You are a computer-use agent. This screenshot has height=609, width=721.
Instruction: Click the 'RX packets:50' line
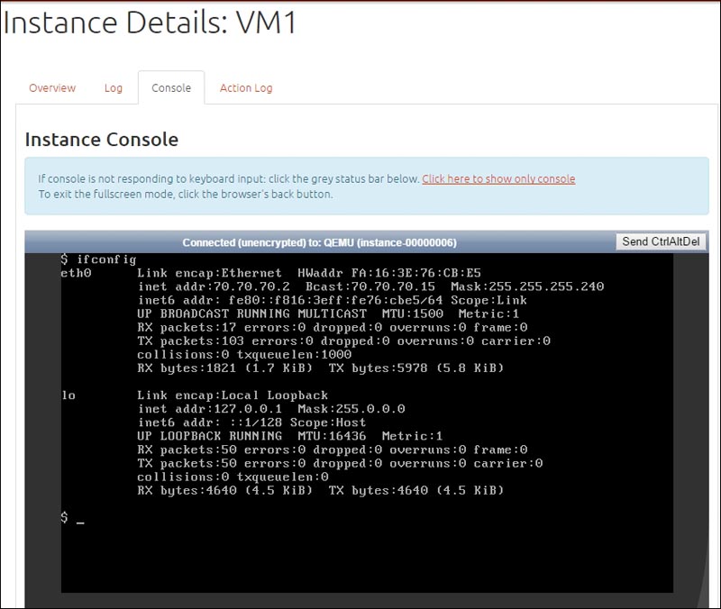pos(332,450)
